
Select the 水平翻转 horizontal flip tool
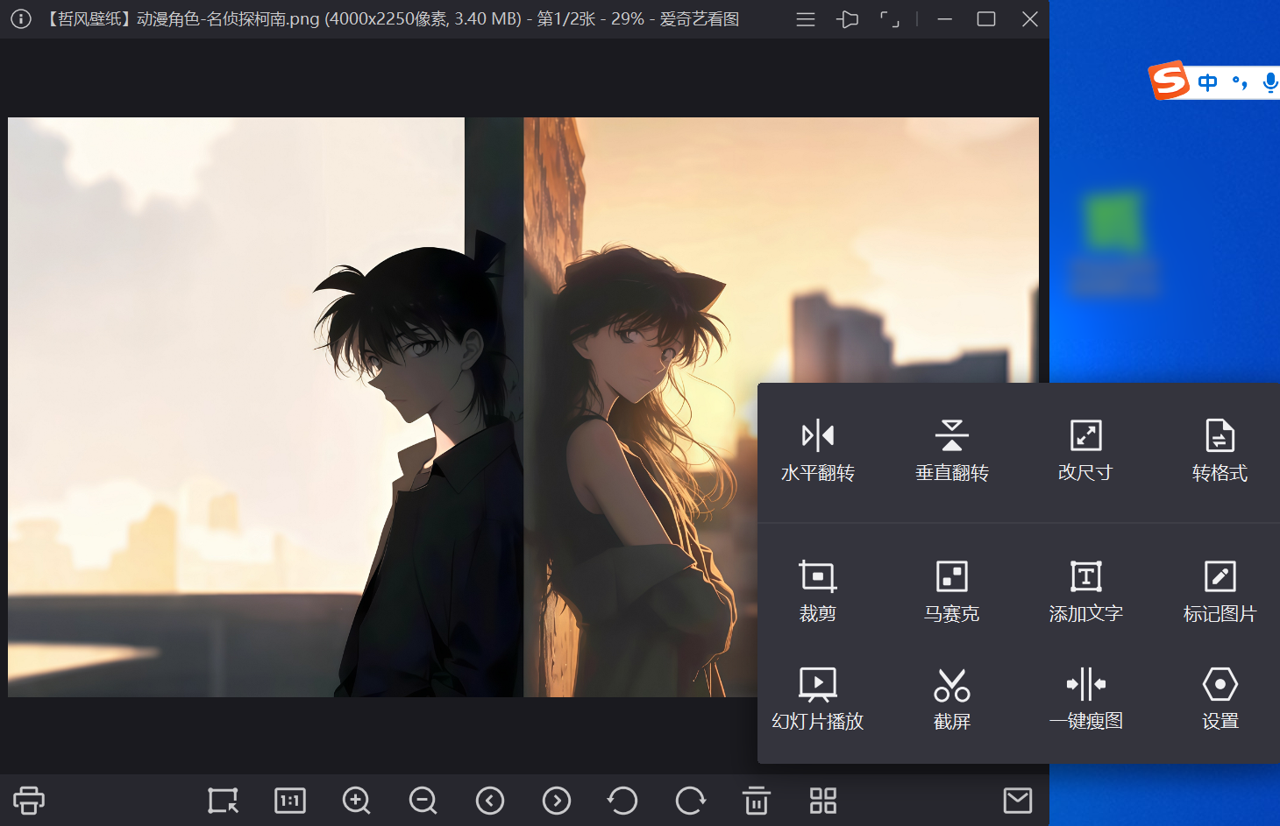[x=817, y=451]
